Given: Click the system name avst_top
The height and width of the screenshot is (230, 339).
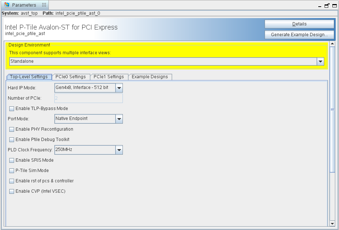Looking at the screenshot, I should pyautogui.click(x=29, y=13).
